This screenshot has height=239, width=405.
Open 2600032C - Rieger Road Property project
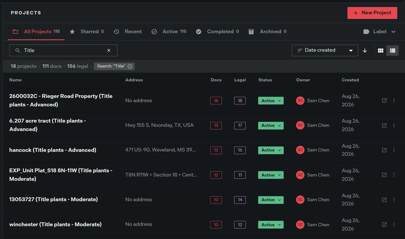(x=61, y=100)
